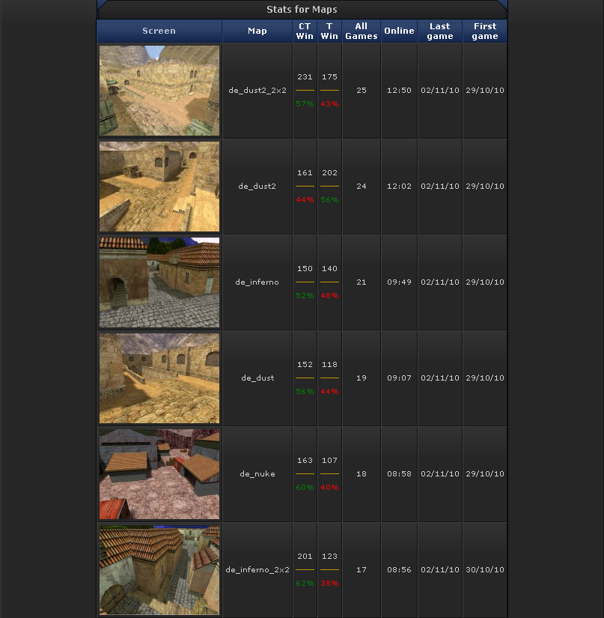This screenshot has height=618, width=604.
Task: Open the de_inferno map screenshot thumbnail
Action: (159, 282)
